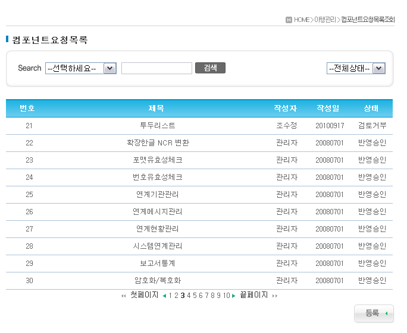The image size is (407, 333).
Task: Select the 암호화/복호화 row title
Action: [158, 281]
